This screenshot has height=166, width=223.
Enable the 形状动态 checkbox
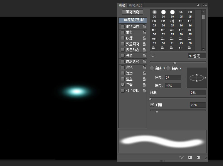click(123, 26)
